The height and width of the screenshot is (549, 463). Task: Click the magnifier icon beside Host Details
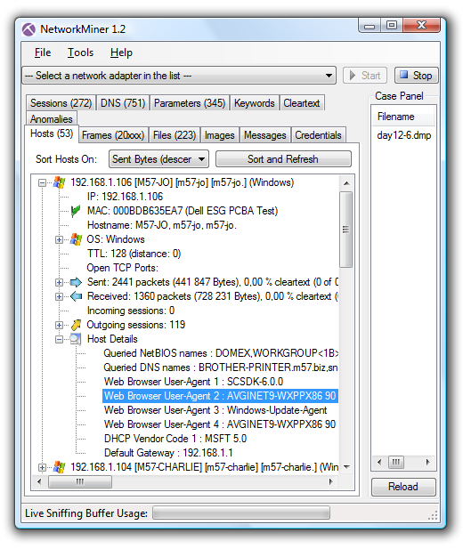[76, 339]
